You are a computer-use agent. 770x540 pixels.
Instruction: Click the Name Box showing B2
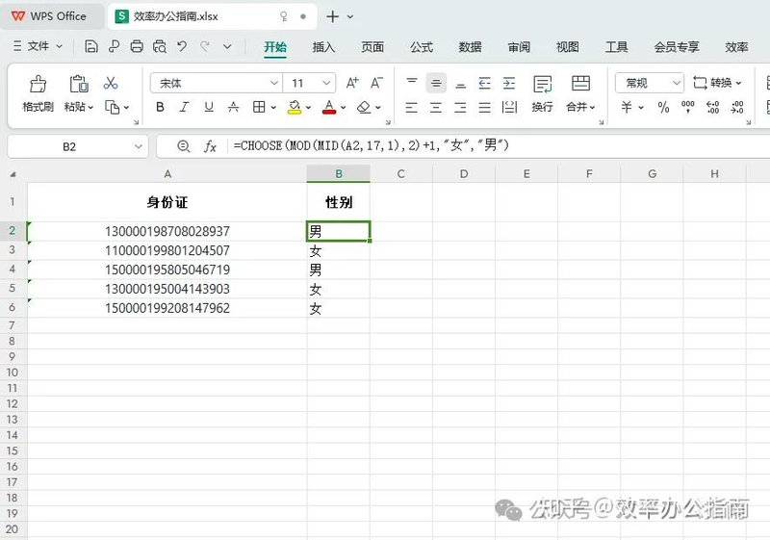78,146
